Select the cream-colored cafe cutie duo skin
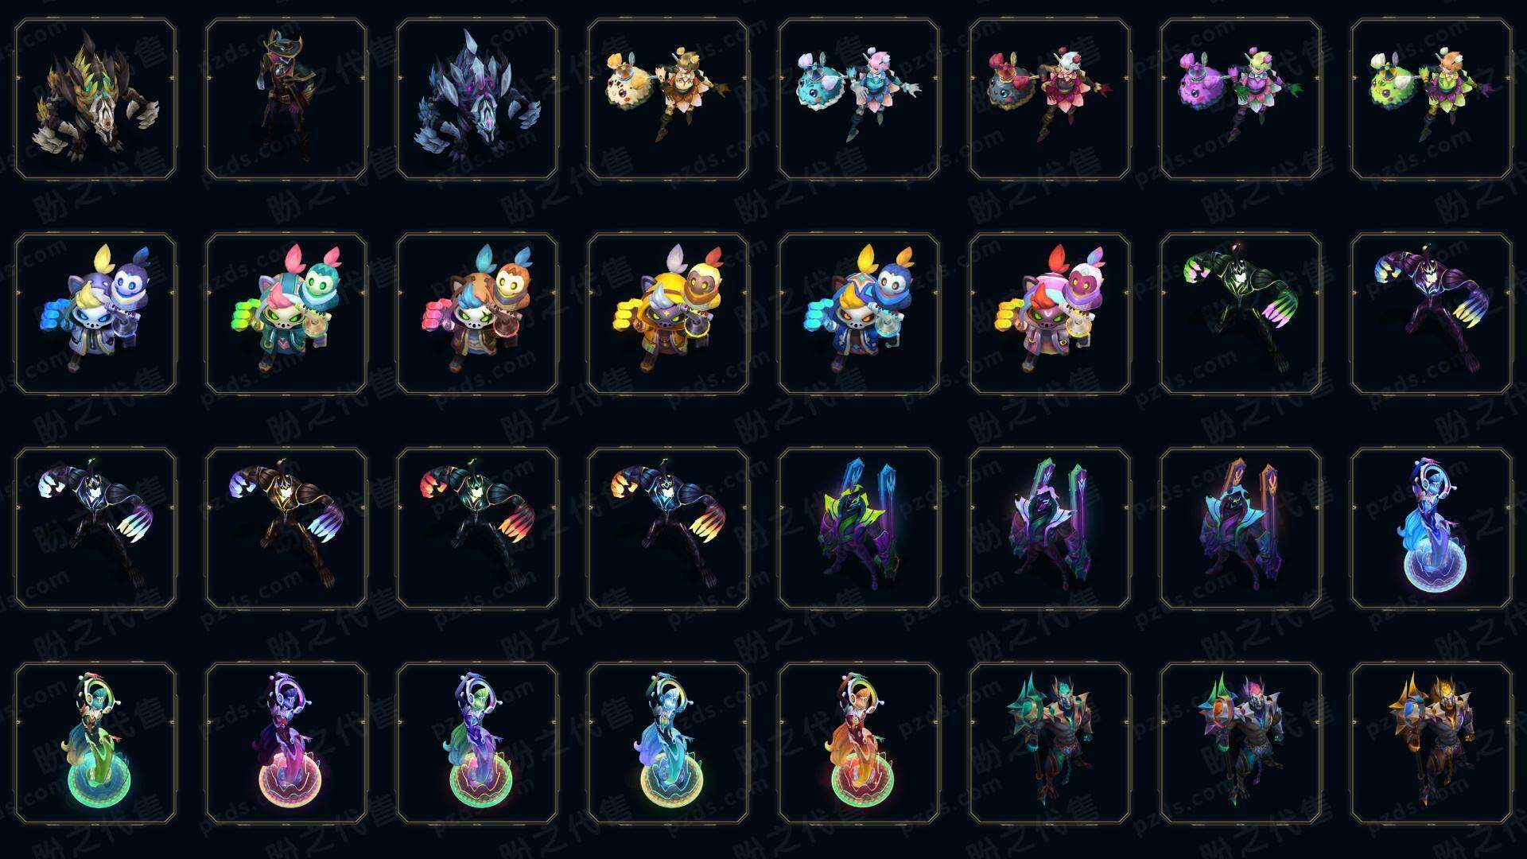 pos(668,99)
